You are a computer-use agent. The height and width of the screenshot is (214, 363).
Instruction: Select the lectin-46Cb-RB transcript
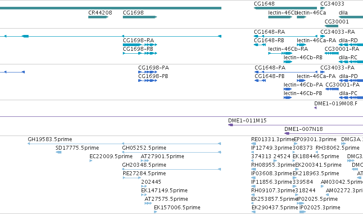point(288,62)
